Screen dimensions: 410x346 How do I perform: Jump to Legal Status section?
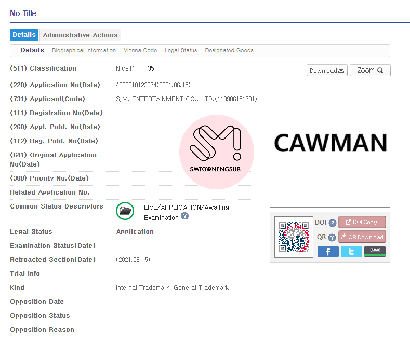[x=181, y=50]
